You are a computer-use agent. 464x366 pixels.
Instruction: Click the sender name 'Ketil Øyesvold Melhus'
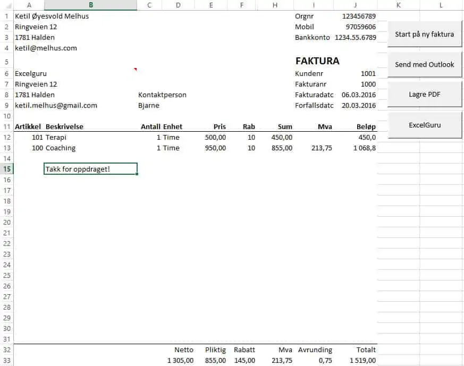52,16
